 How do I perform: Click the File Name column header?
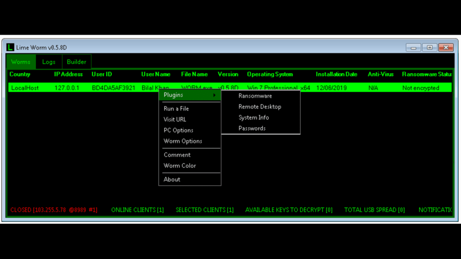pos(194,74)
